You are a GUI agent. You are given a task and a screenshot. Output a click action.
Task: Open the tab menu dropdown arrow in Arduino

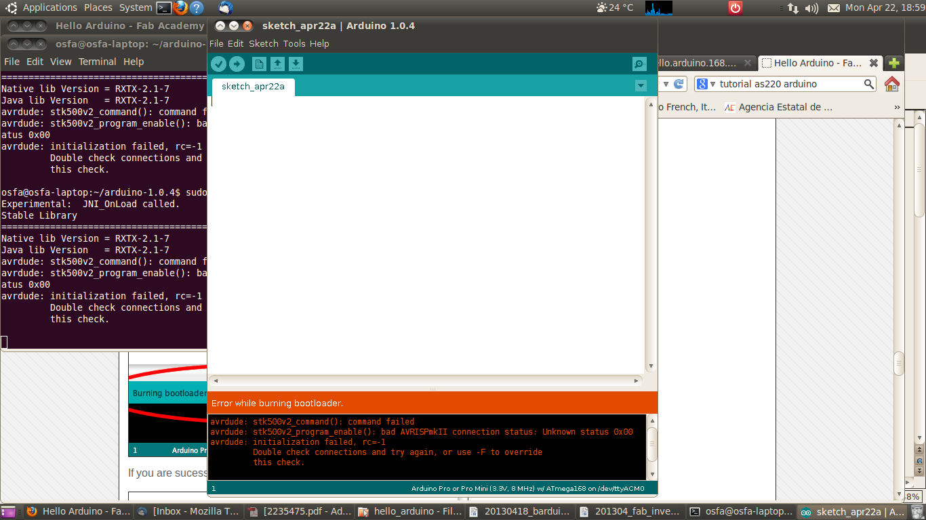[x=641, y=86]
